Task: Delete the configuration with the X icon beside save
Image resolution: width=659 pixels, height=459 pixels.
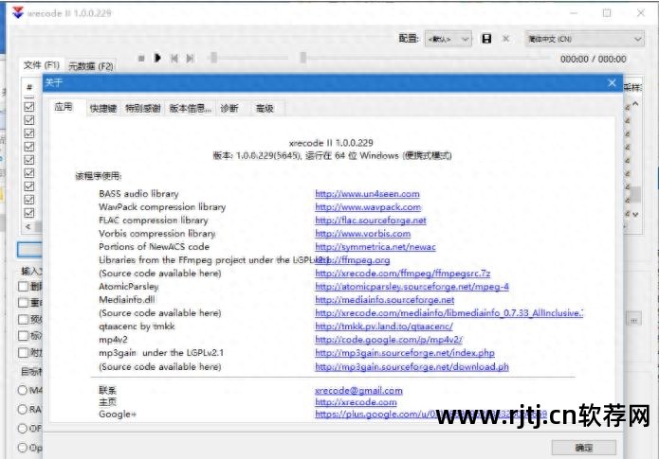Action: coord(506,39)
